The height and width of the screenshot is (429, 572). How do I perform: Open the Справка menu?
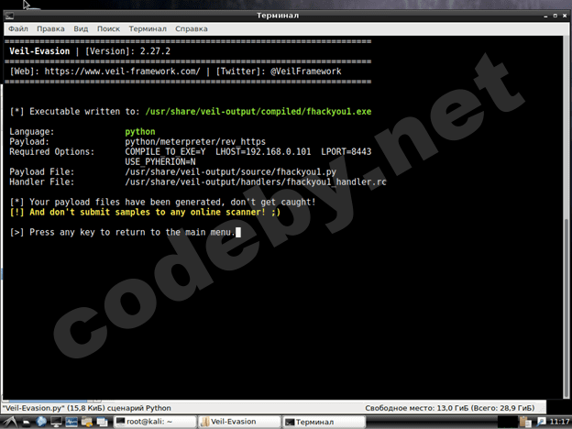coord(192,28)
